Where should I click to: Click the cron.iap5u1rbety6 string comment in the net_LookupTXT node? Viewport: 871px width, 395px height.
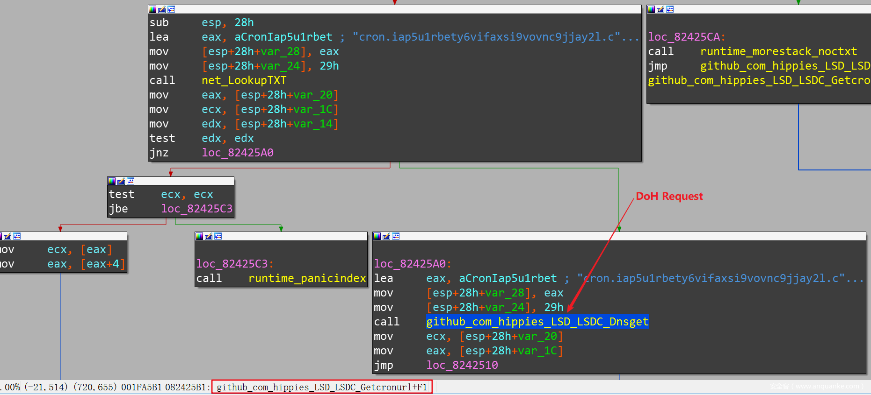click(x=495, y=37)
